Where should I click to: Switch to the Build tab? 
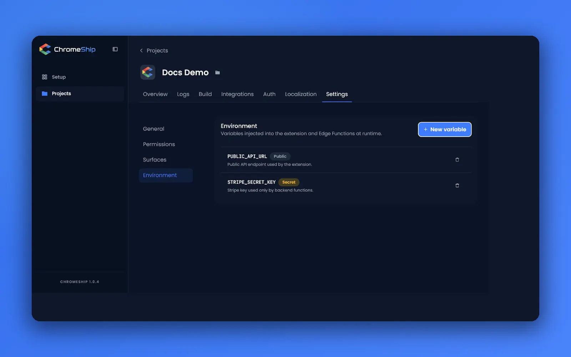(205, 94)
